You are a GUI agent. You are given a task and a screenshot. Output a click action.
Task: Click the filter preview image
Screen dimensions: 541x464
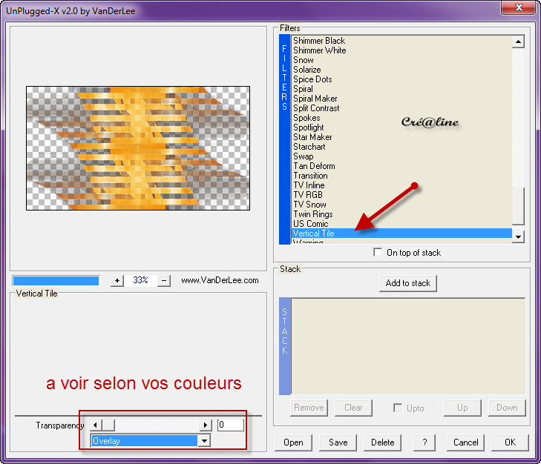pyautogui.click(x=138, y=148)
